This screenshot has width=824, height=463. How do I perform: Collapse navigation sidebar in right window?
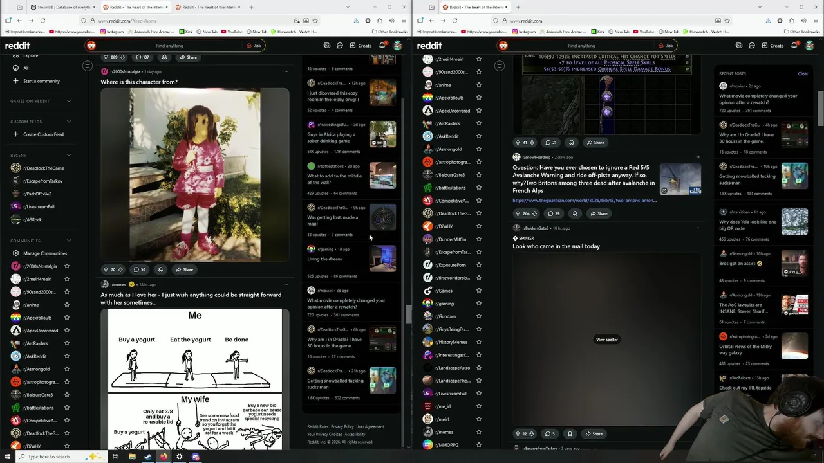click(499, 66)
